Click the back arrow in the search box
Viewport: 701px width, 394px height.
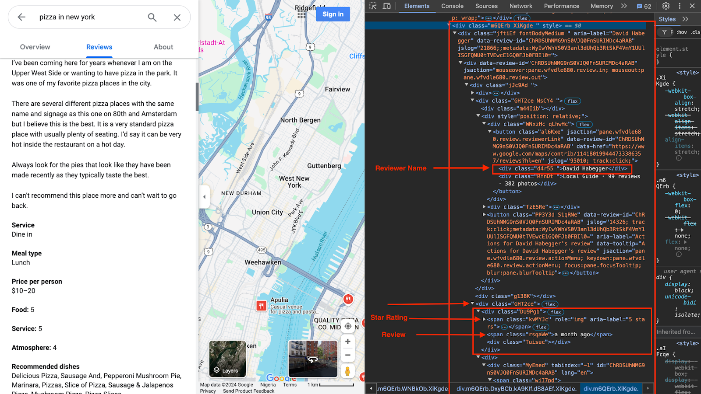tap(21, 17)
